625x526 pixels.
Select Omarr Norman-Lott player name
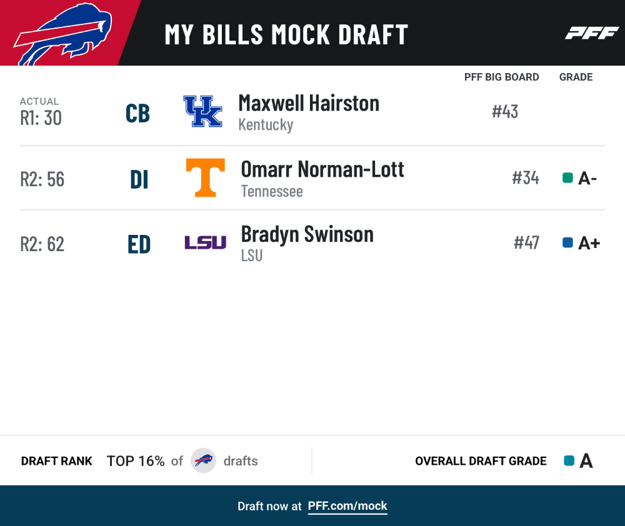[x=322, y=169]
